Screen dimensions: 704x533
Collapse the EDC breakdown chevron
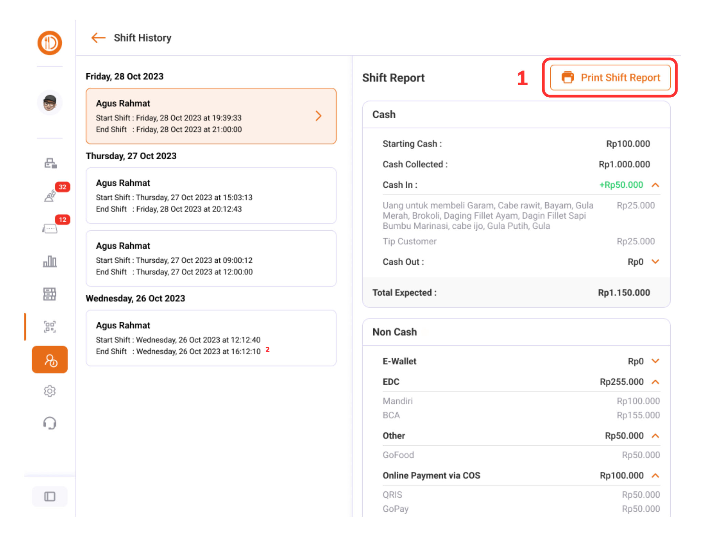click(655, 382)
